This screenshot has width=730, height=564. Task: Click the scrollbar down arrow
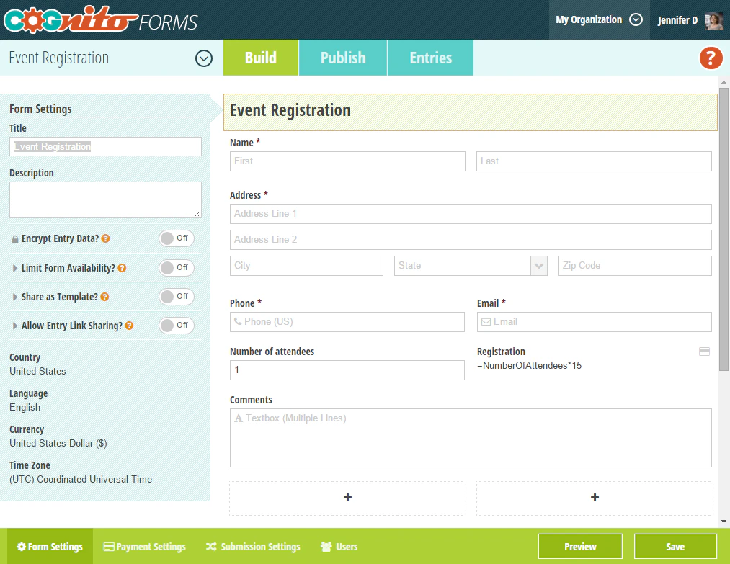click(x=724, y=522)
